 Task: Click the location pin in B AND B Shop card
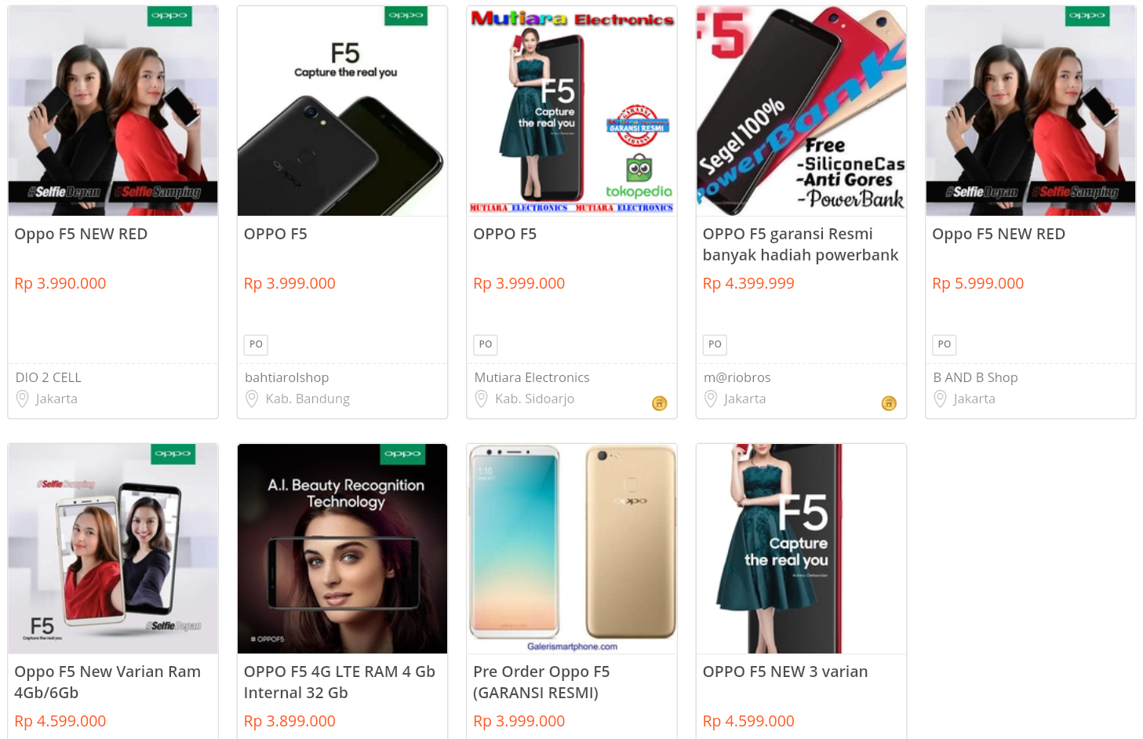click(940, 399)
